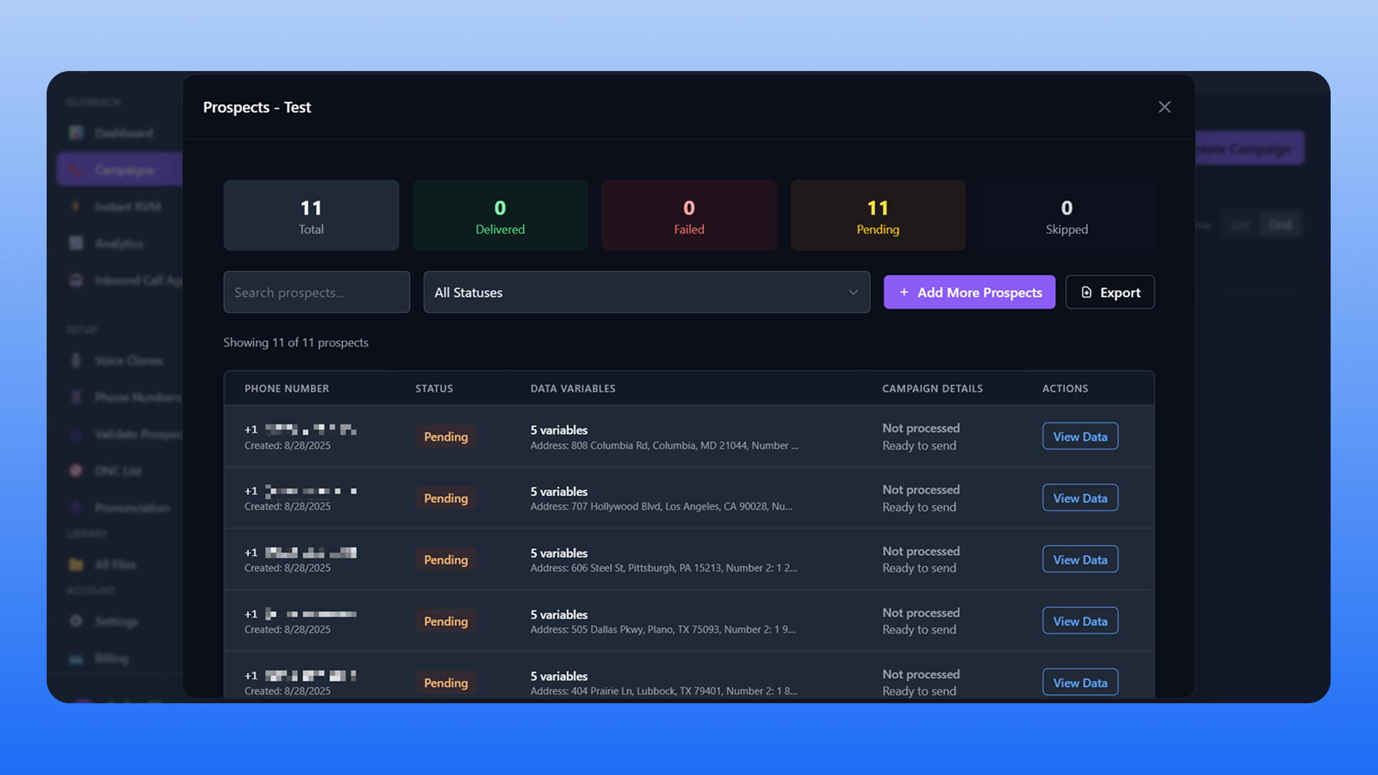Screen dimensions: 1378x775
Task: Filter by the Pending stat card
Action: pyautogui.click(x=877, y=215)
